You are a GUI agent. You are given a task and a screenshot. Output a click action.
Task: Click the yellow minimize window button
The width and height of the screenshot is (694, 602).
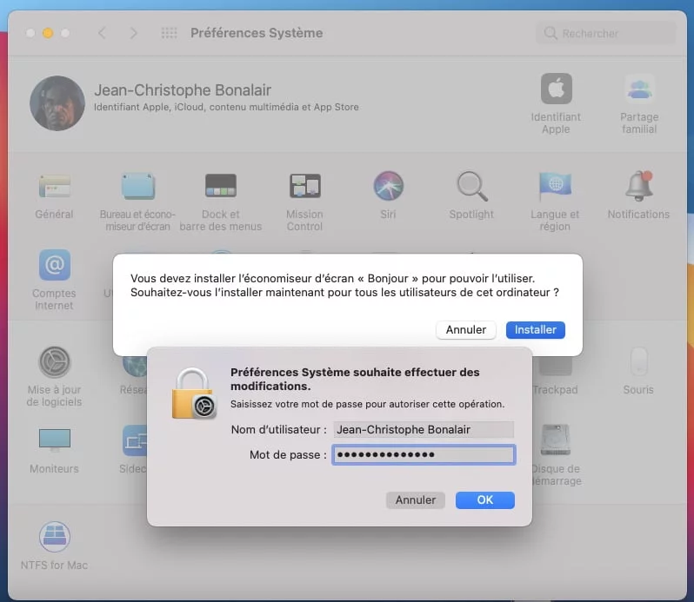48,33
